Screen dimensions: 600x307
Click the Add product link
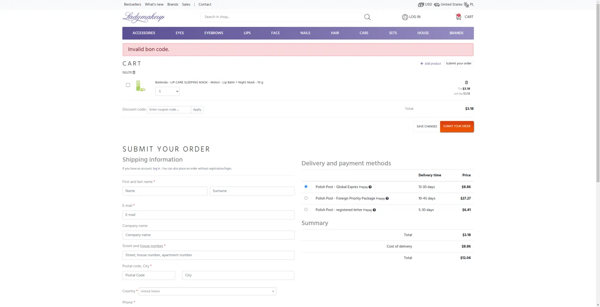pyautogui.click(x=433, y=64)
